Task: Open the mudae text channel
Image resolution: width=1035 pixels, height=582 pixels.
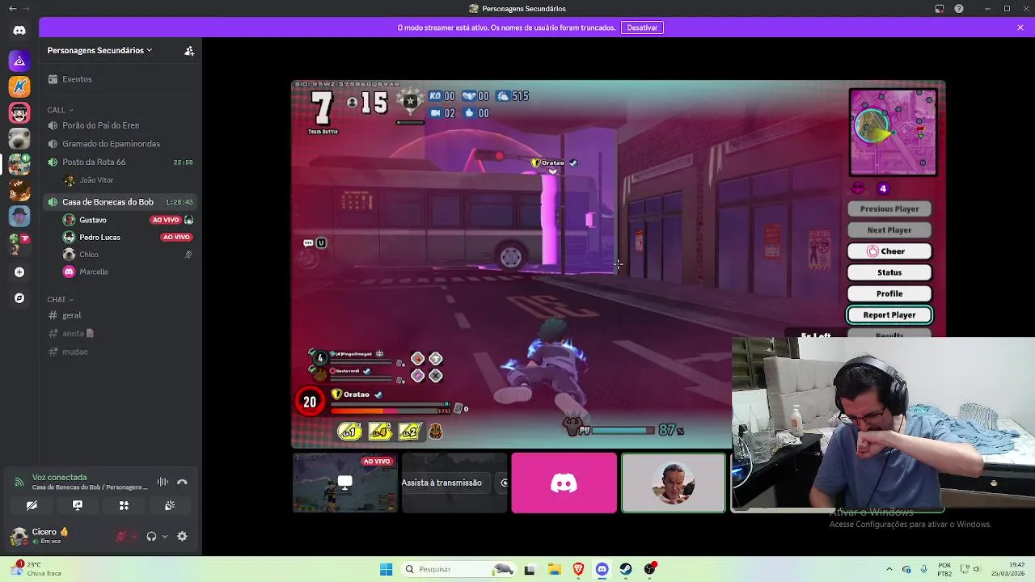Action: click(x=120, y=352)
